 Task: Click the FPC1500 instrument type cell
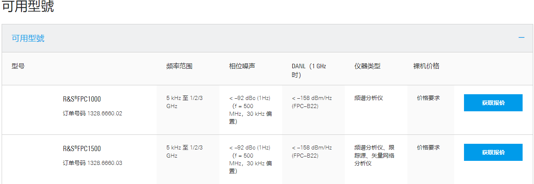pyautogui.click(x=374, y=155)
